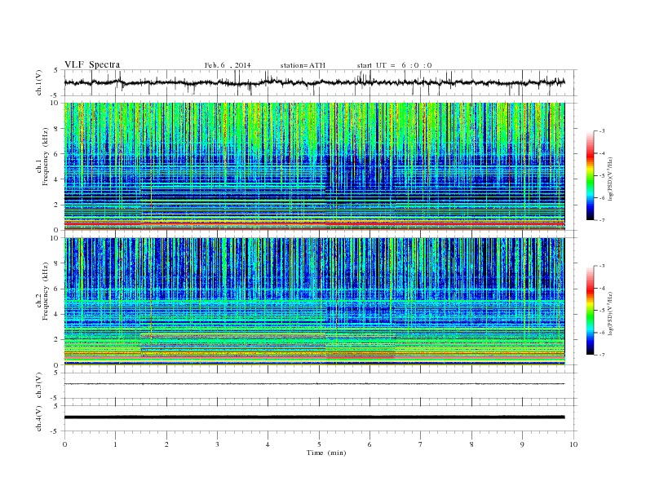This screenshot has height=499, width=646.
Task: Click the "-5" label on ch.1 color bar
Action: point(601,176)
